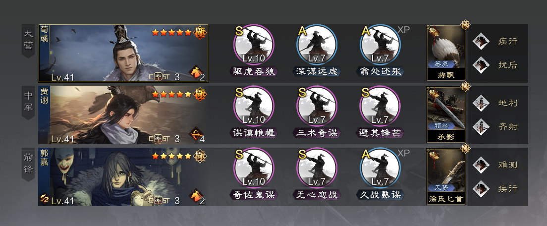The height and width of the screenshot is (226, 547).
Task: Click the 难测 trait diamond icon
Action: [x=481, y=165]
